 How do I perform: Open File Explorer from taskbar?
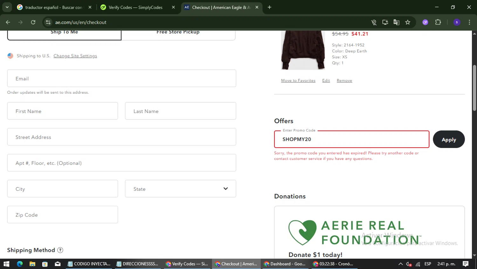click(x=32, y=264)
